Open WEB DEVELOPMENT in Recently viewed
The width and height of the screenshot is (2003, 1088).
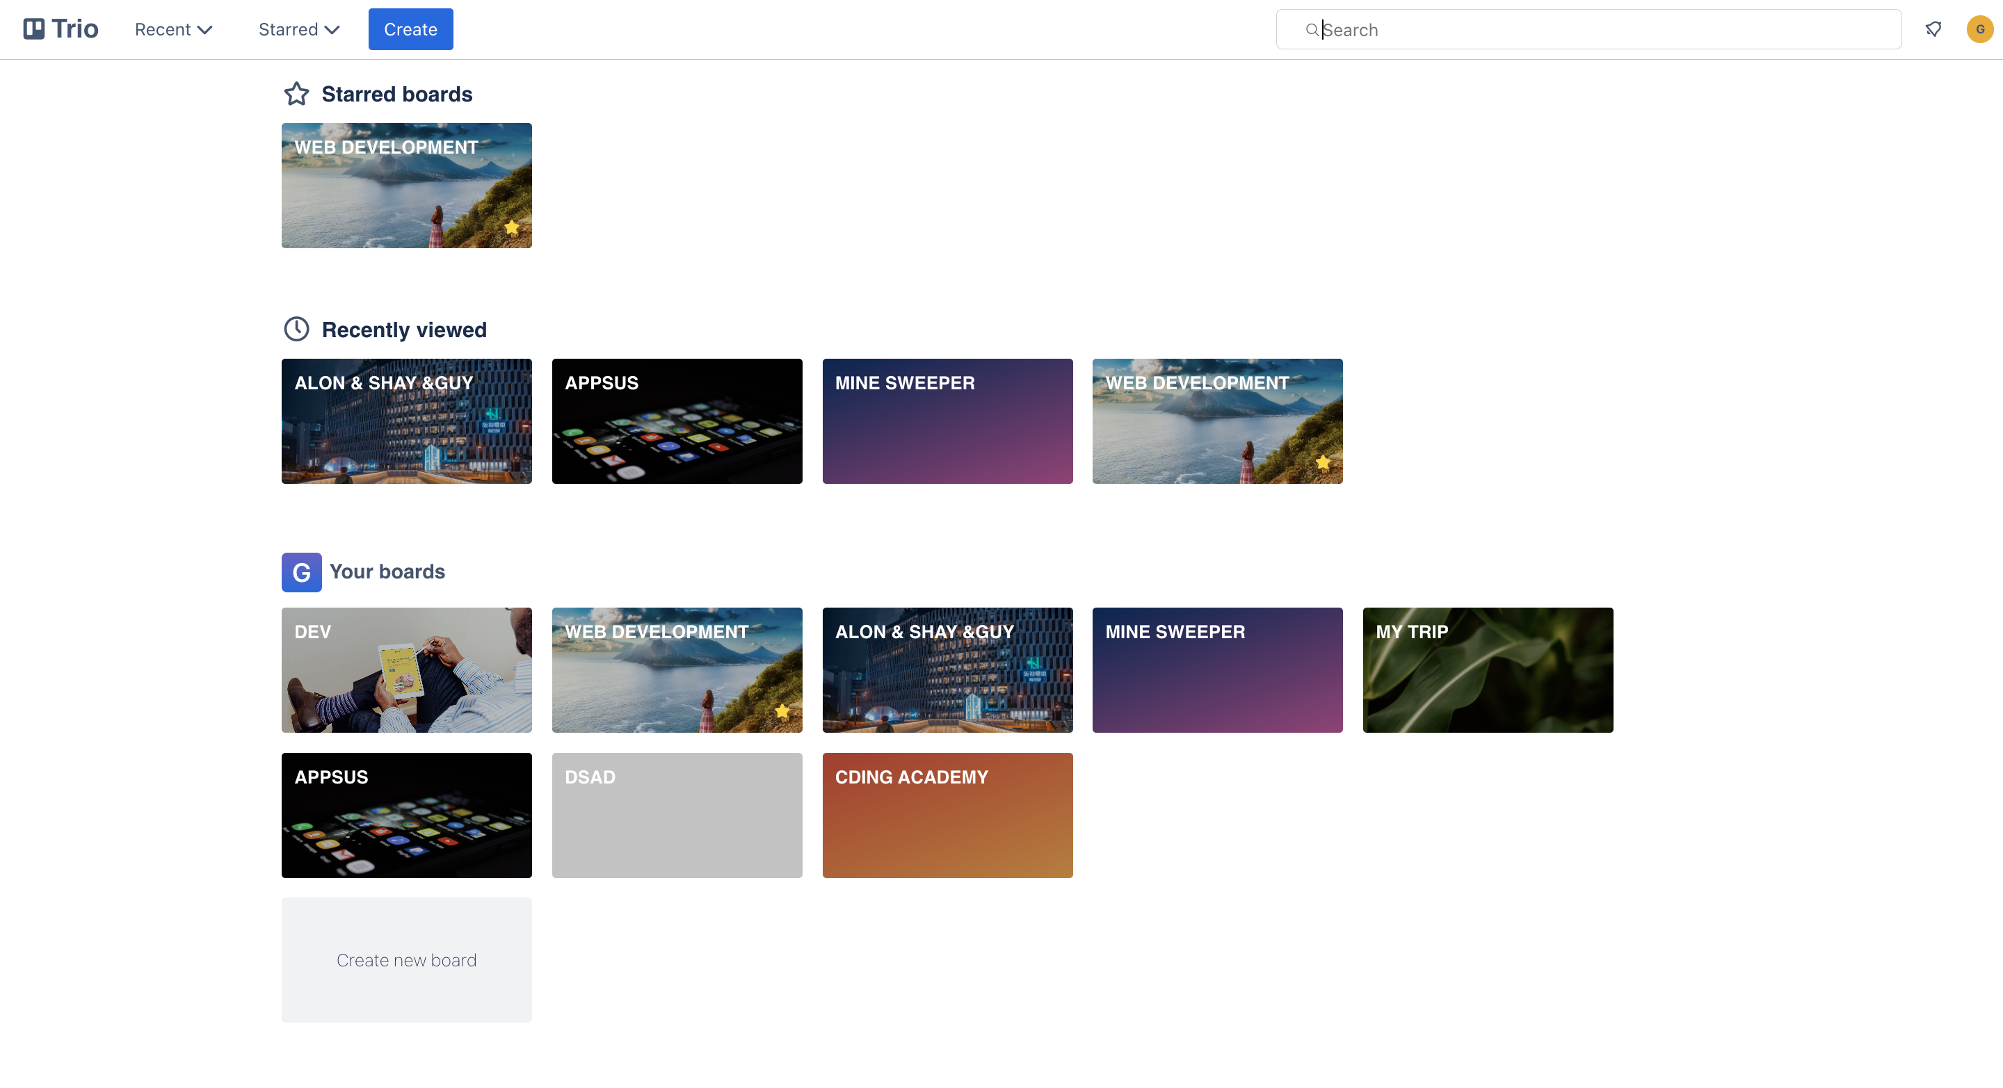click(1218, 421)
